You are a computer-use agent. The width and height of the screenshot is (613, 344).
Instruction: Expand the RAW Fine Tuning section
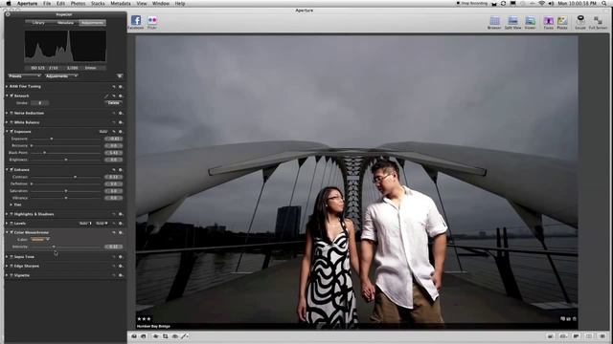pyautogui.click(x=7, y=87)
